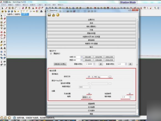The height and width of the screenshot is (121, 161).
Task: Expand the 灯光缓存 rollout
Action: (x=92, y=111)
